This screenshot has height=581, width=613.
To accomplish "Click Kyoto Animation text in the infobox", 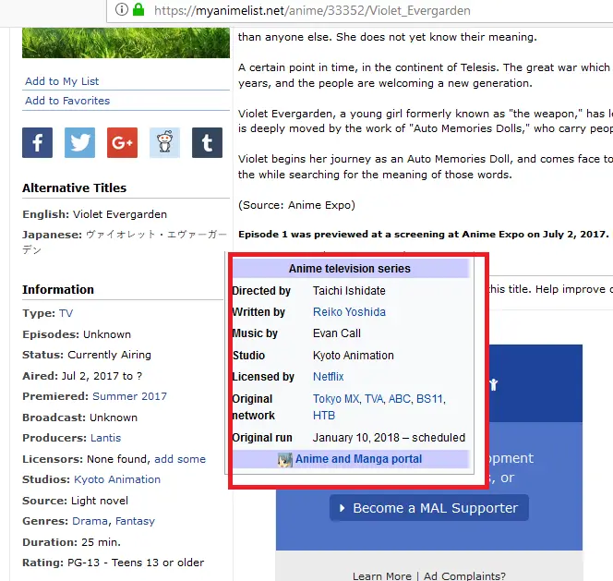I will [353, 356].
